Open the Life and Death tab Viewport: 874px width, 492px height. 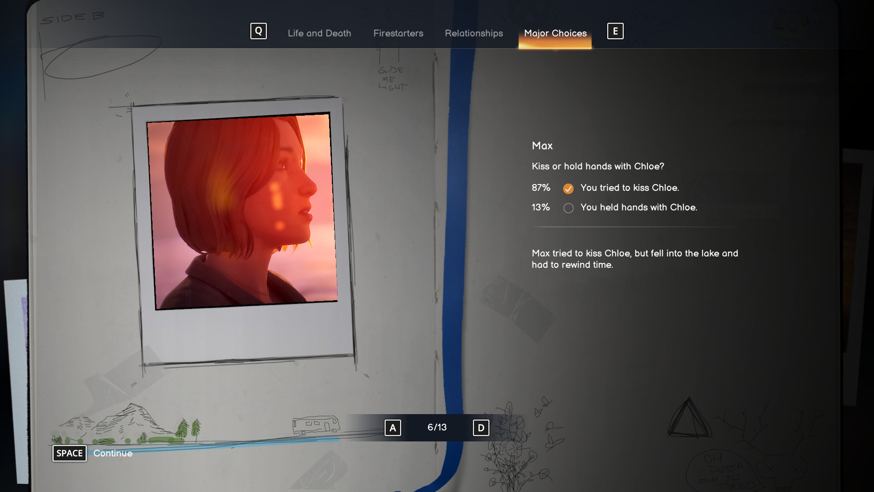click(319, 33)
